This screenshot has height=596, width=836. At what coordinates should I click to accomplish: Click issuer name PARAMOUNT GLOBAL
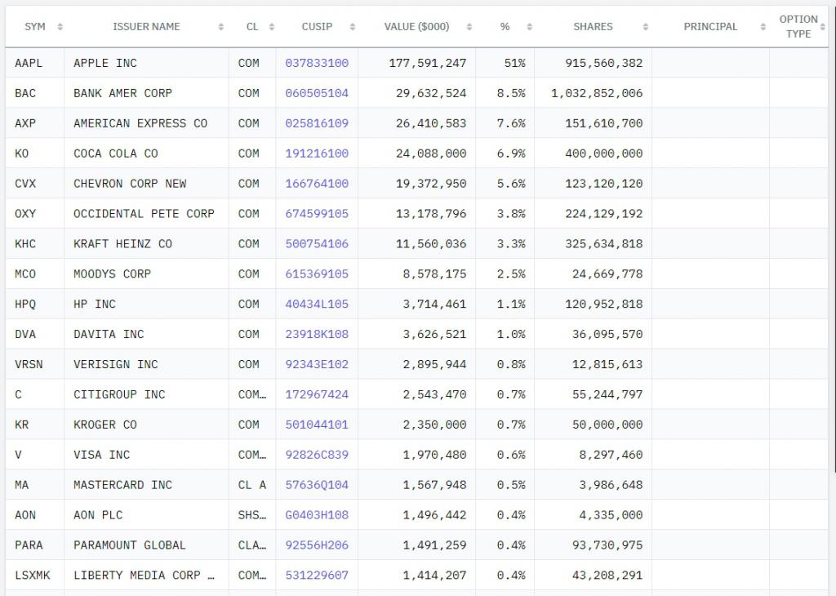point(130,545)
